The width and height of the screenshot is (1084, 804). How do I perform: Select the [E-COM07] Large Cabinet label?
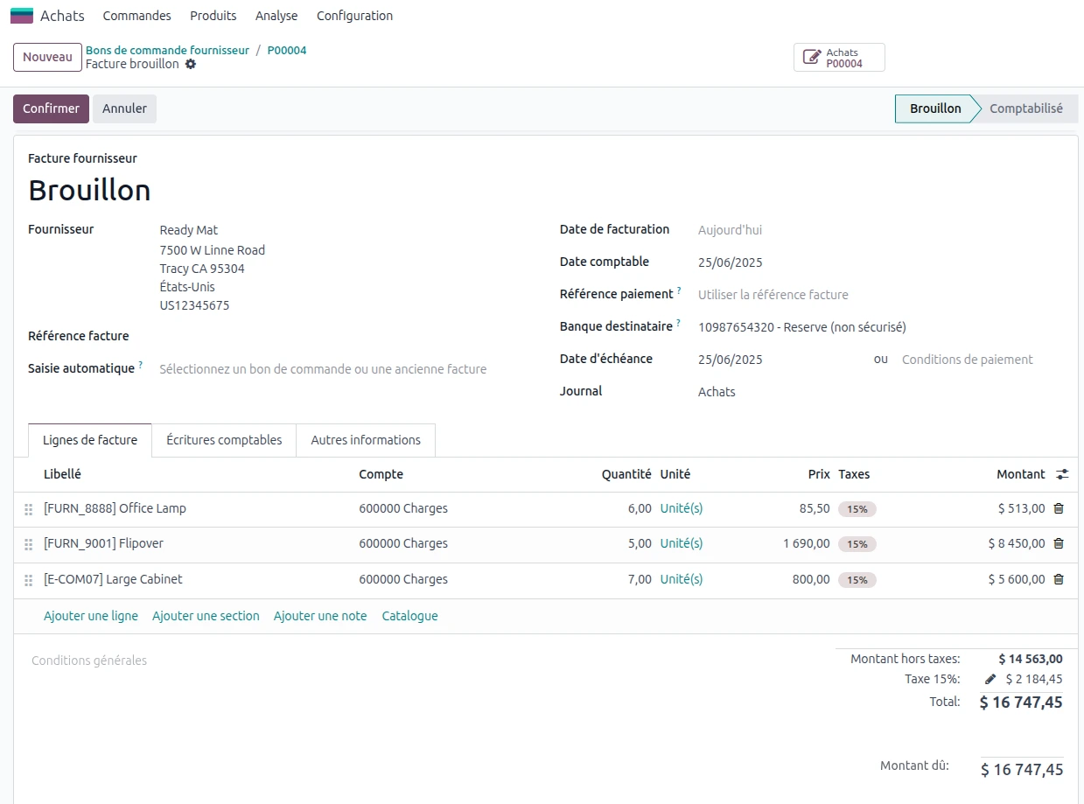pos(113,579)
